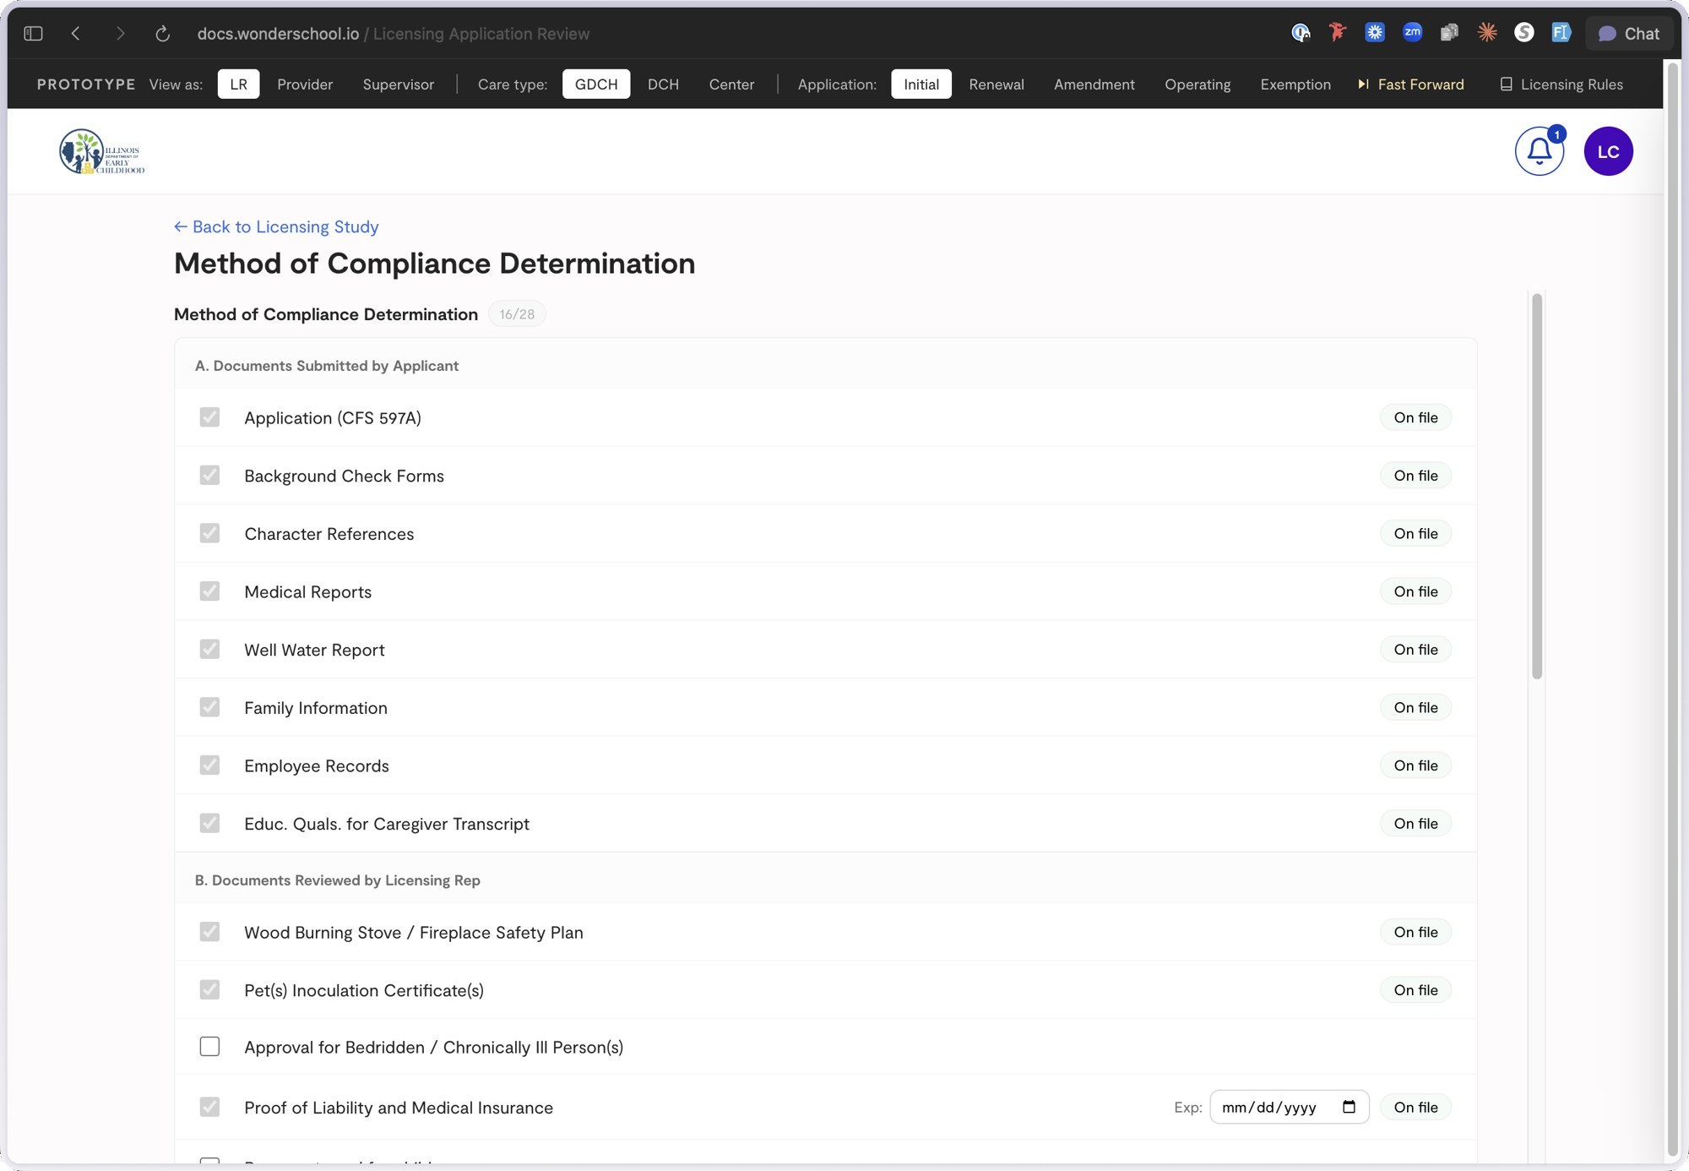Select Initial application type

(x=921, y=84)
